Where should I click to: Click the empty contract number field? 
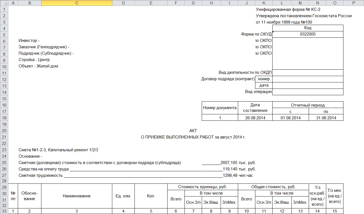pyautogui.click(x=308, y=79)
